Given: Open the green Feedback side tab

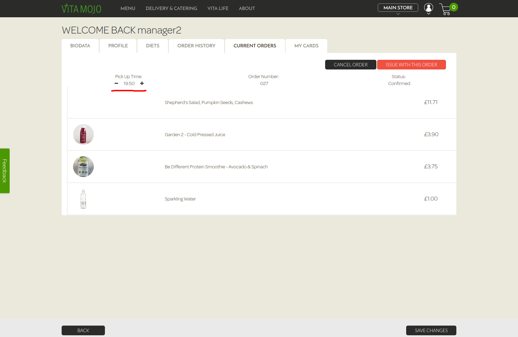Looking at the screenshot, I should coord(5,171).
